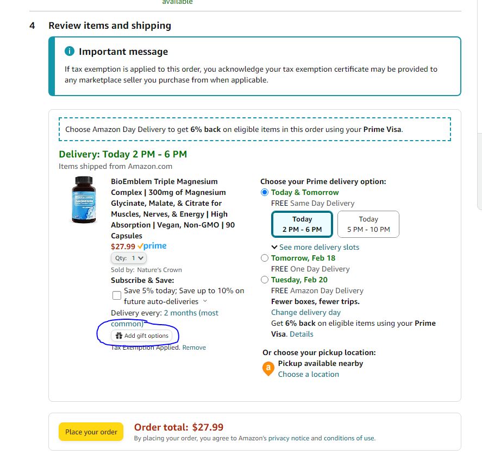Open the Qty dropdown

click(128, 258)
